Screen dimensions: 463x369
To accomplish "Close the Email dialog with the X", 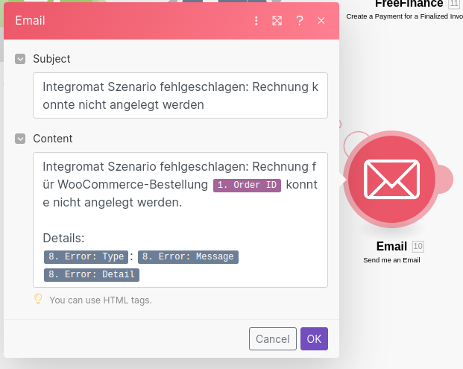I will click(321, 21).
